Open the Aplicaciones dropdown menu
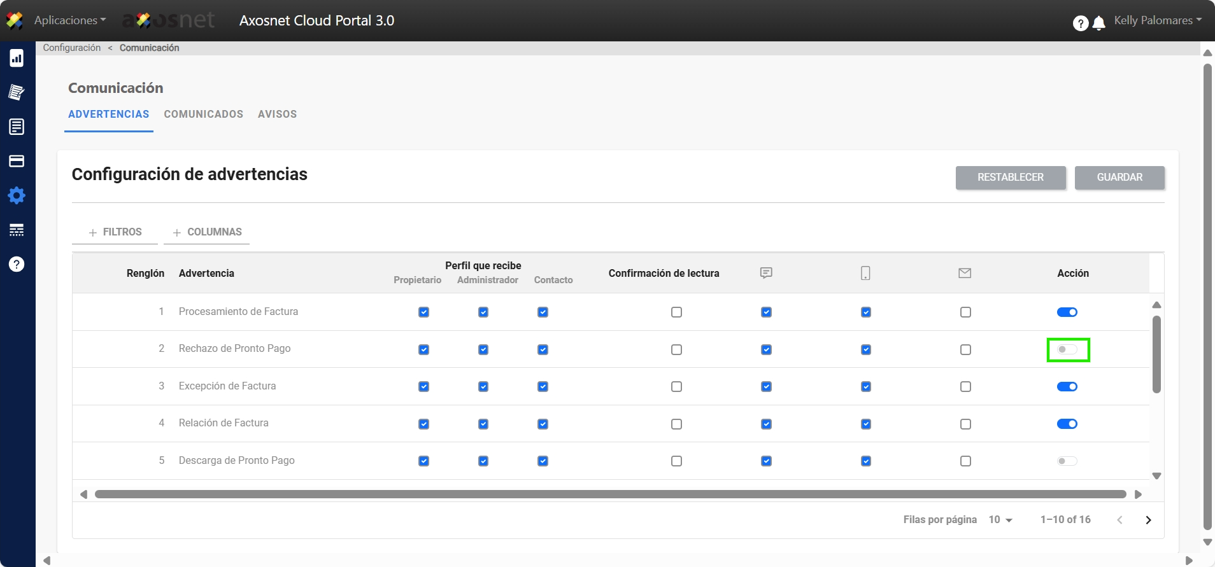Image resolution: width=1215 pixels, height=567 pixels. (x=70, y=20)
